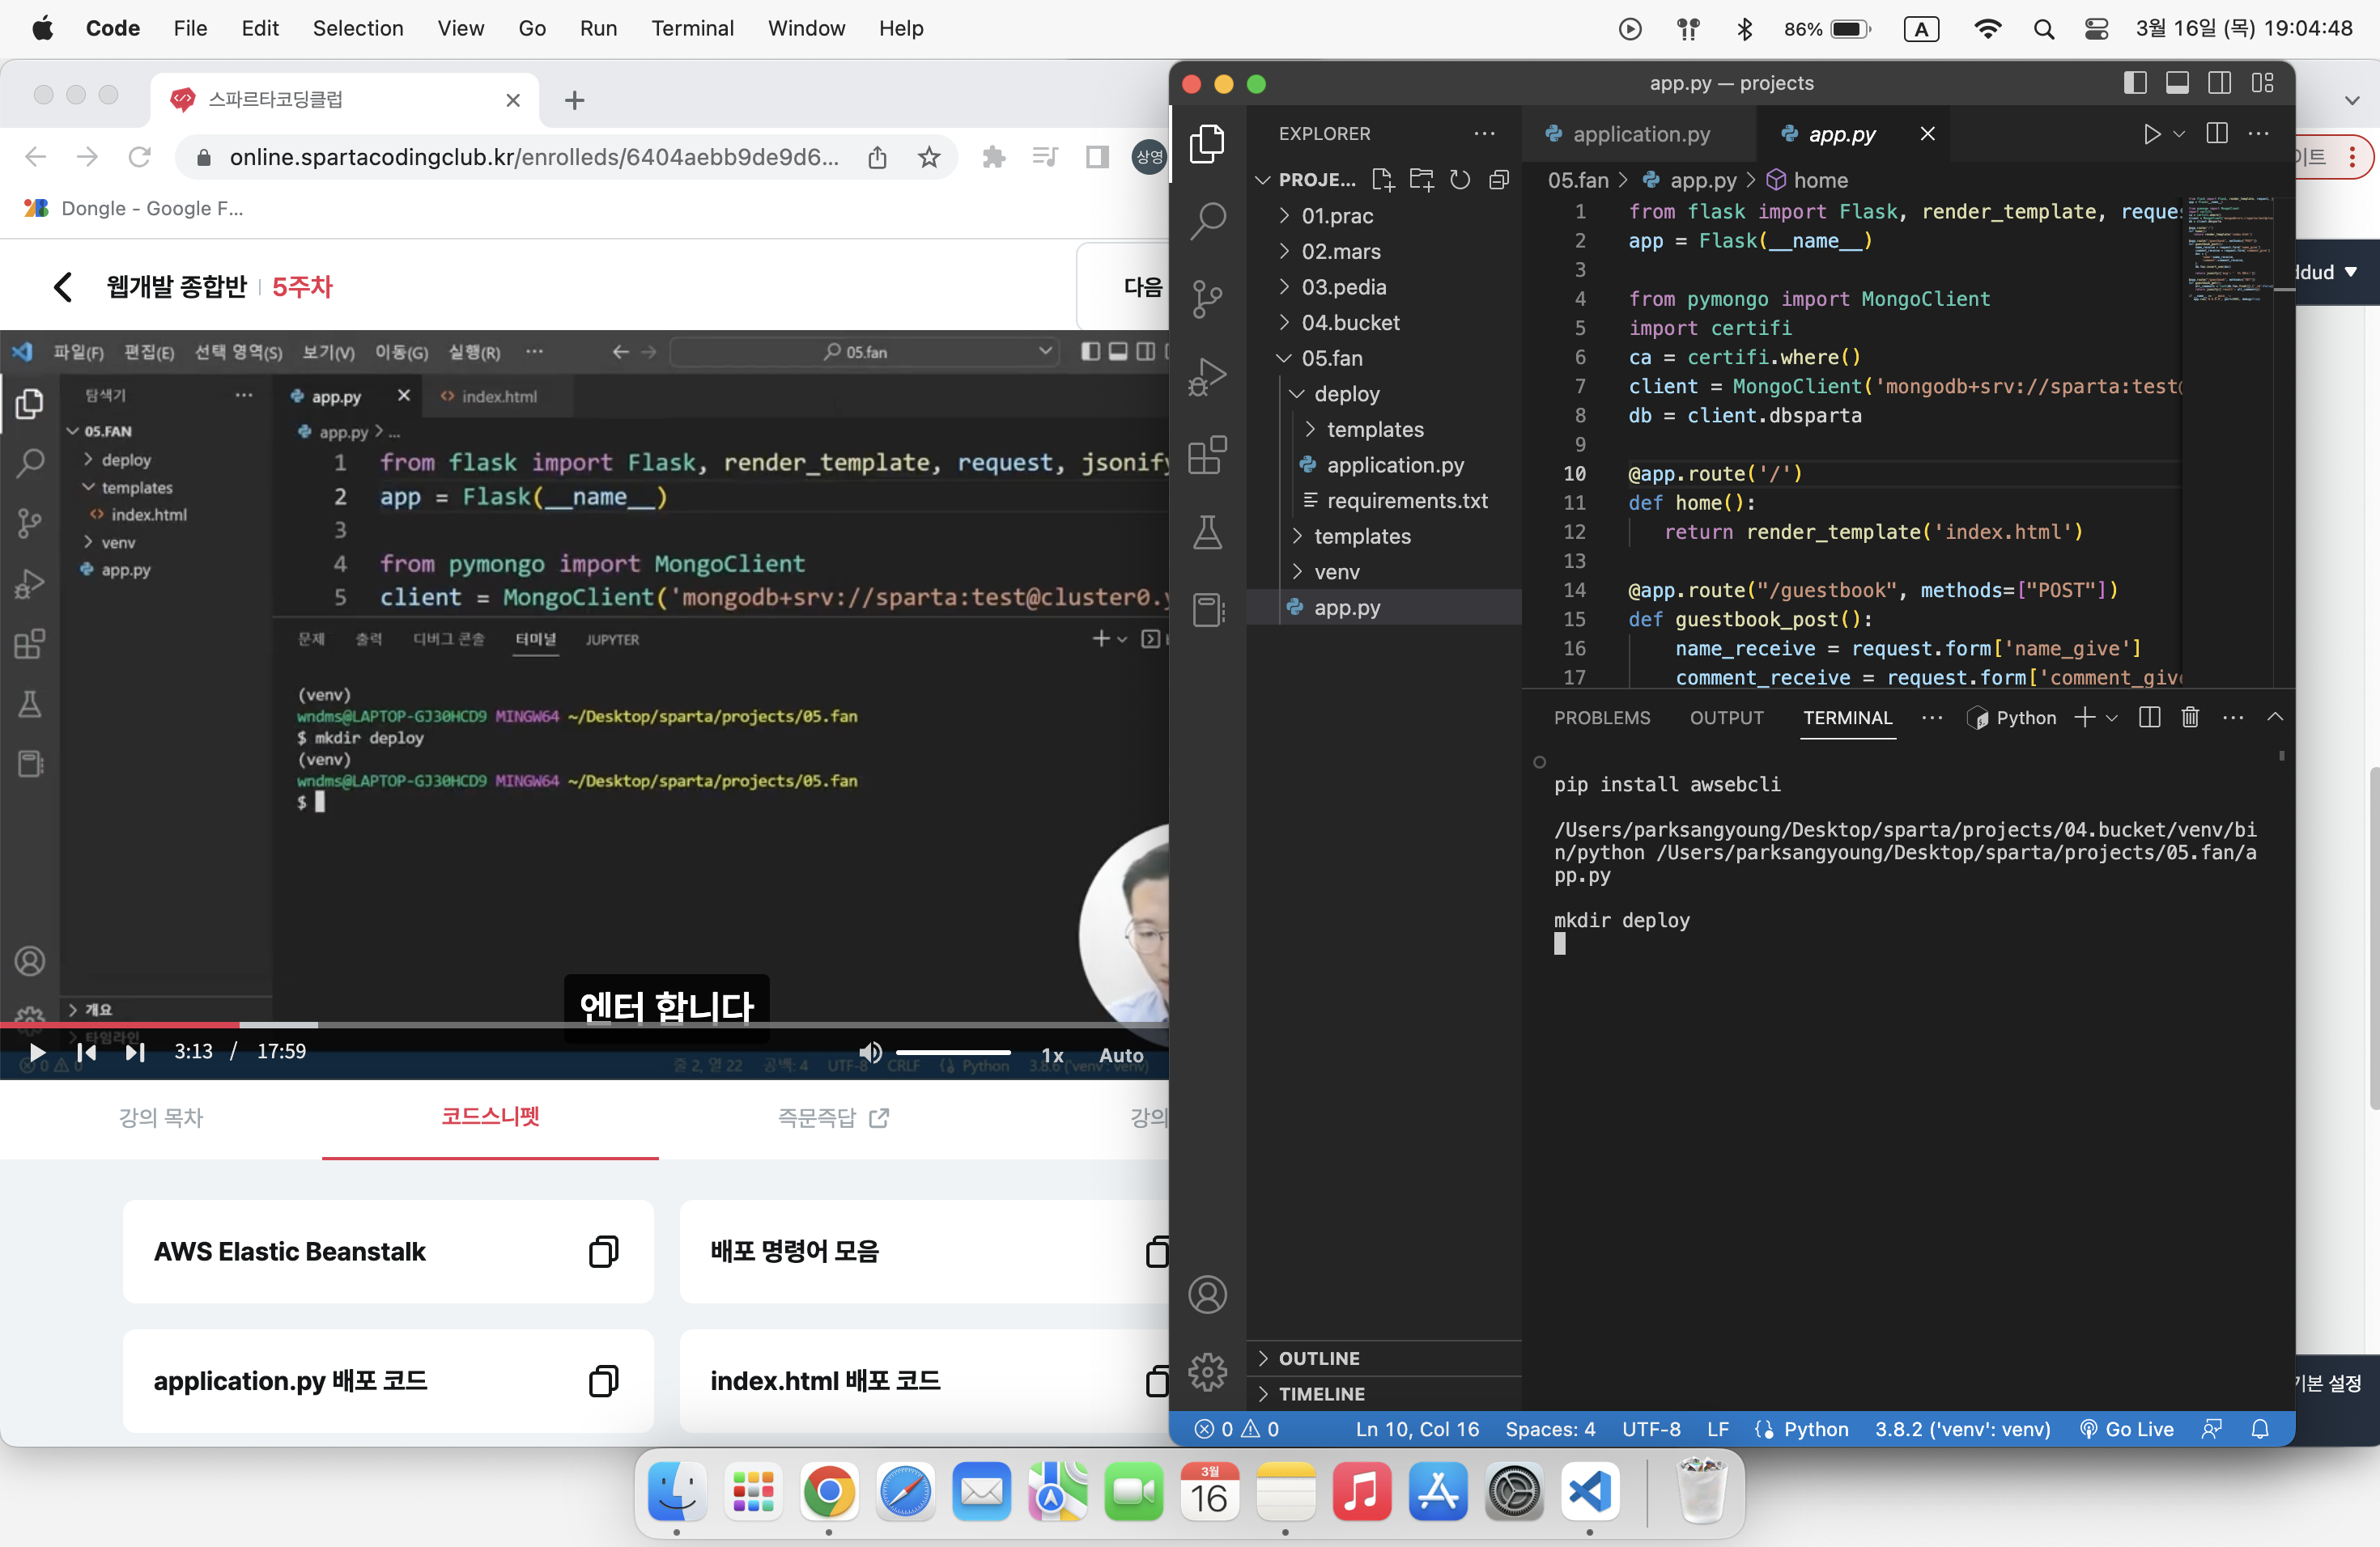Open notifications bell in status bar
Image resolution: width=2380 pixels, height=1547 pixels.
pos(2260,1429)
